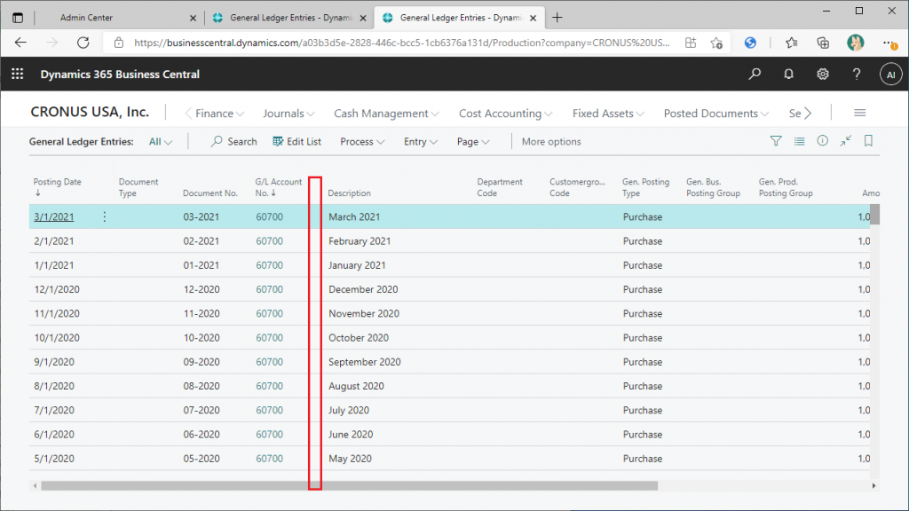Image resolution: width=909 pixels, height=511 pixels.
Task: Click More options
Action: [550, 141]
